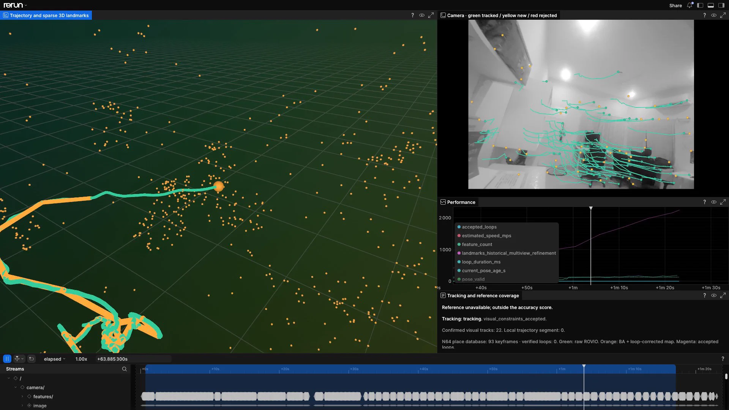Maximize the Camera view
The height and width of the screenshot is (410, 729).
[723, 15]
